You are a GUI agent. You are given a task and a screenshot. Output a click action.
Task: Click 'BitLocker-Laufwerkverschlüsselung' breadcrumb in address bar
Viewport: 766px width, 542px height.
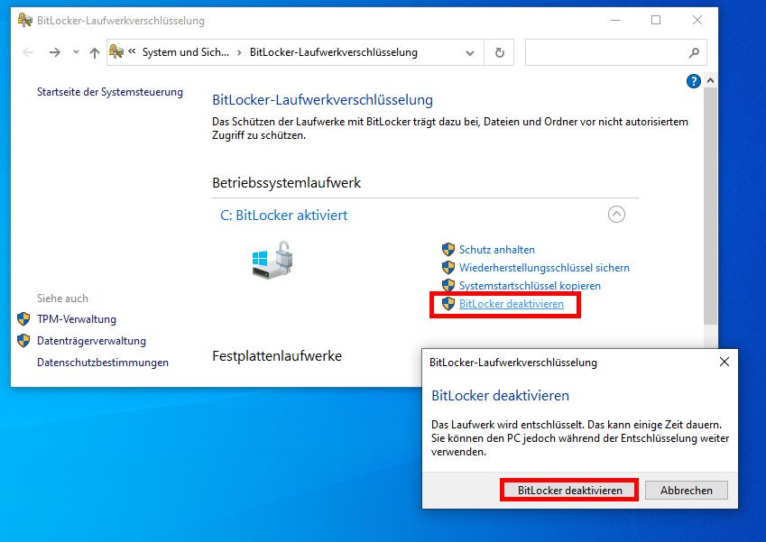click(334, 52)
